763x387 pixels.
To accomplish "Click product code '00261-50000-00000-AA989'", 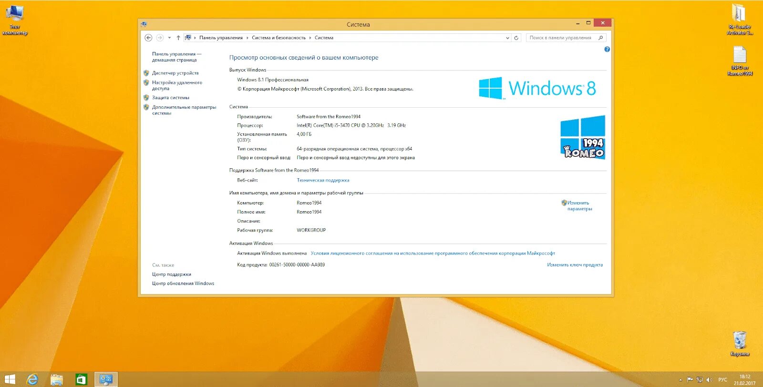I will tap(297, 265).
